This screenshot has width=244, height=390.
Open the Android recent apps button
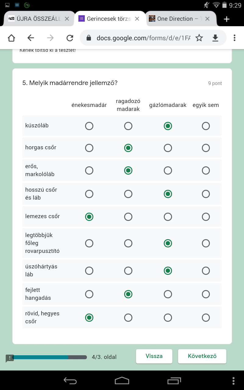point(174,381)
